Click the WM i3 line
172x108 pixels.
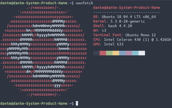[100, 30]
